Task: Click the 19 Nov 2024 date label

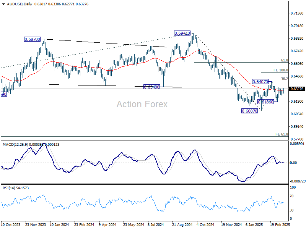Action: tap(231, 224)
